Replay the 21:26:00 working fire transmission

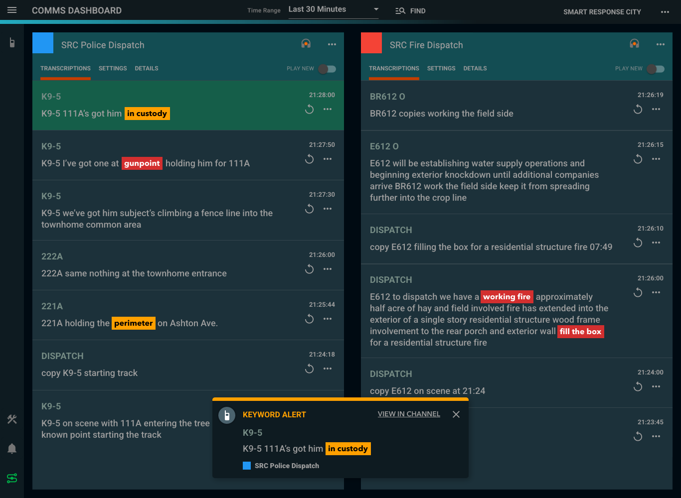point(638,292)
